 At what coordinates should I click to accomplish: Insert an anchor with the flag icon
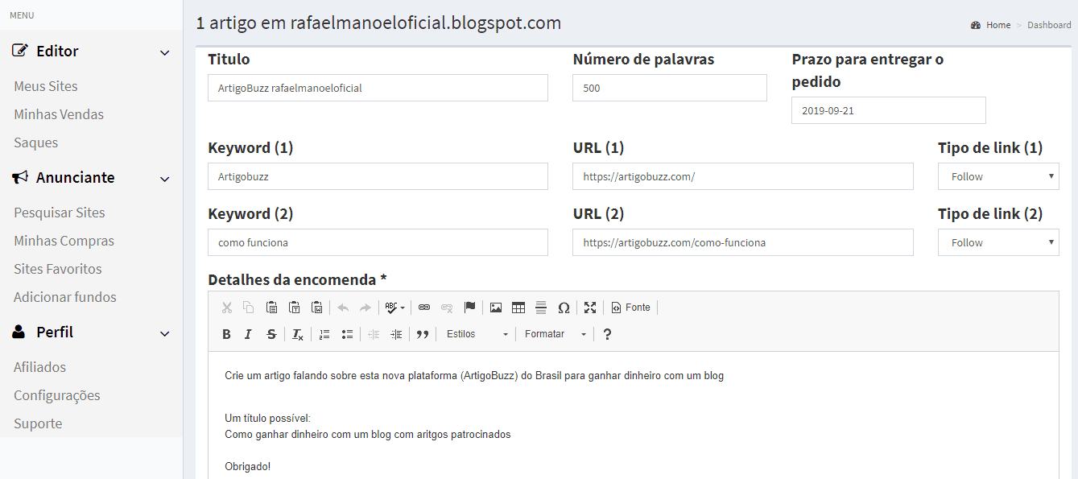click(x=470, y=308)
